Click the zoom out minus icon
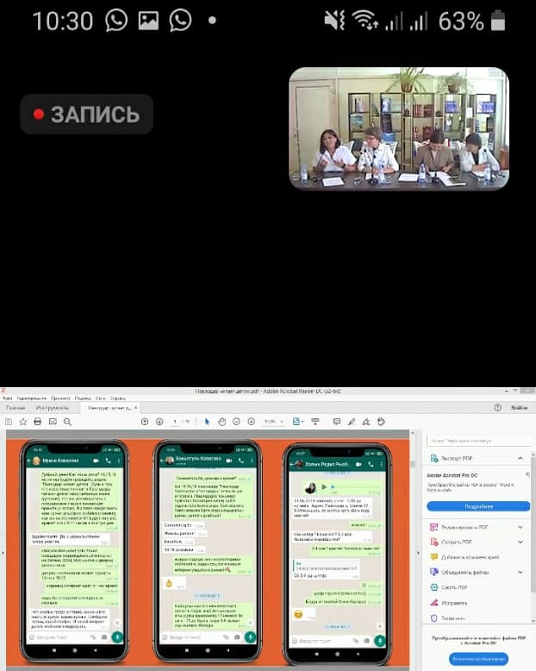 [236, 422]
